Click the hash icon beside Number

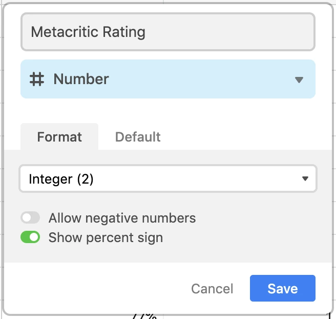coord(37,79)
